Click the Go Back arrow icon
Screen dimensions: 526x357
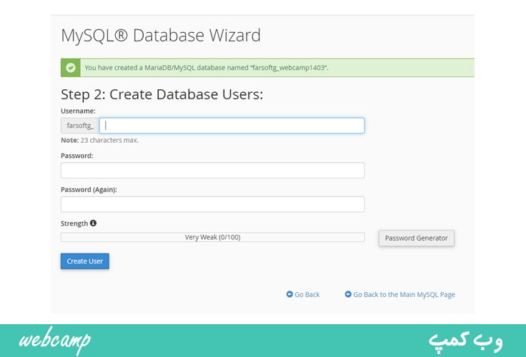tap(289, 294)
